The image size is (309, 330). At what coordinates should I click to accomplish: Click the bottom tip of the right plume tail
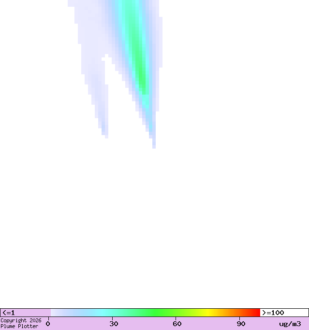point(154,145)
